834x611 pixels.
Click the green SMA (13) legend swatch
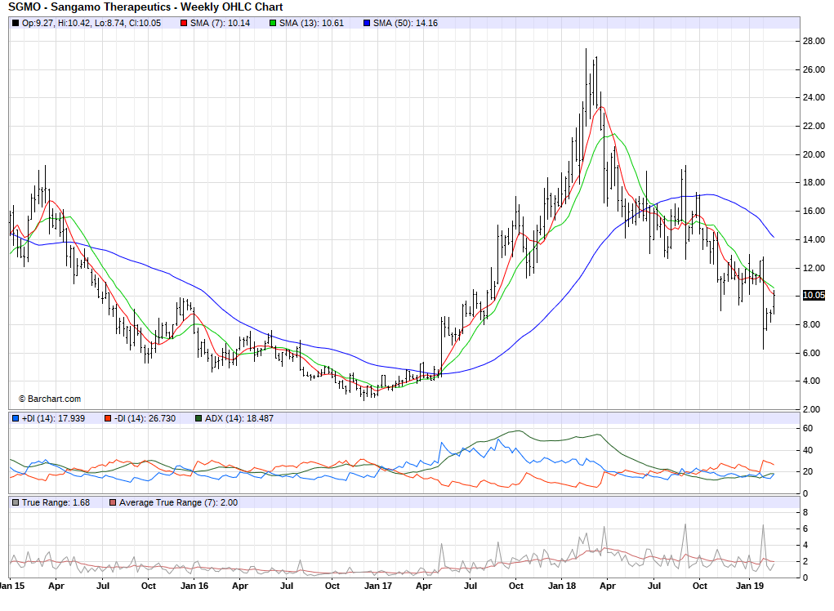[x=273, y=23]
